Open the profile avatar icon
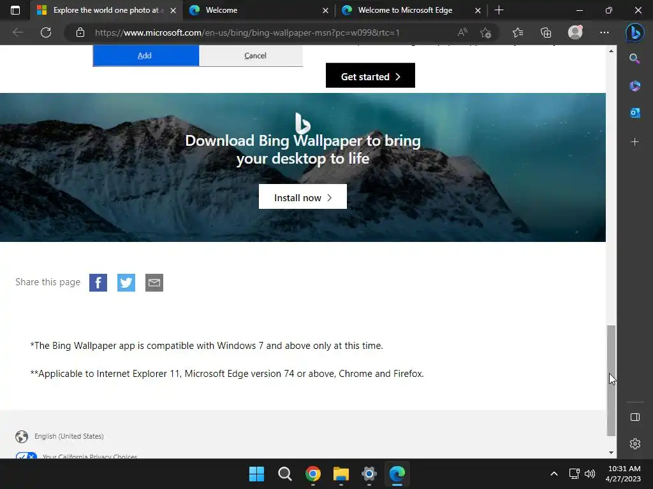 tap(575, 32)
